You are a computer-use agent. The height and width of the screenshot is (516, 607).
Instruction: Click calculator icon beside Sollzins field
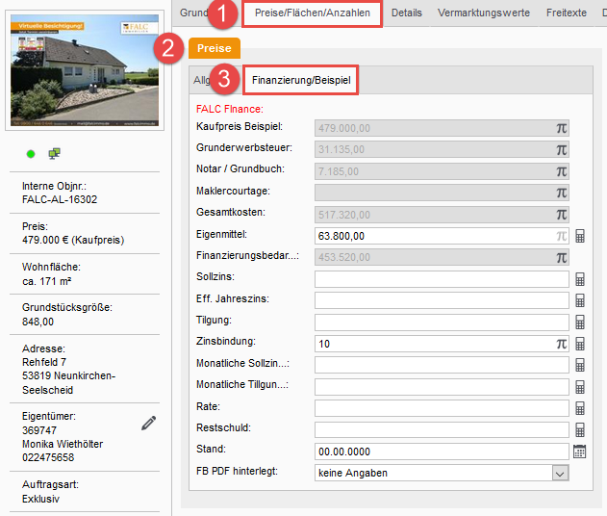(580, 279)
